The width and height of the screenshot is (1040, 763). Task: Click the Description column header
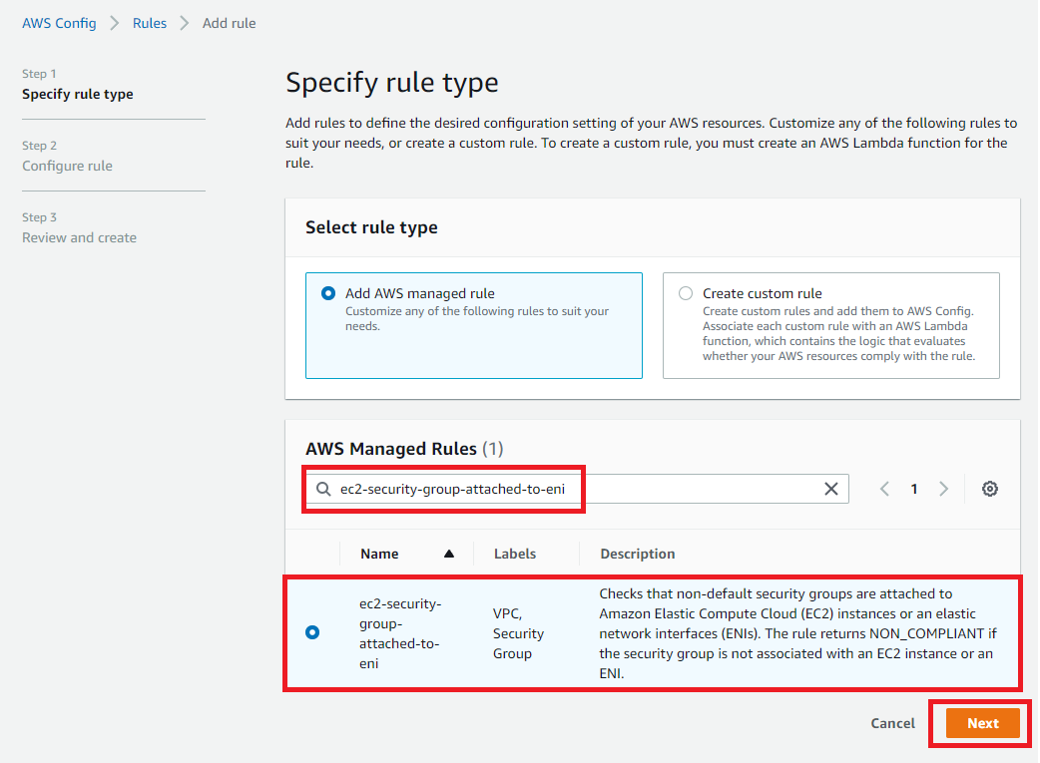pyautogui.click(x=638, y=554)
